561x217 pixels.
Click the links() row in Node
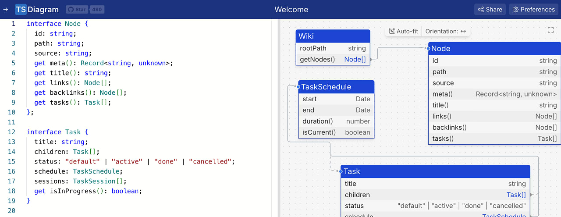click(494, 116)
